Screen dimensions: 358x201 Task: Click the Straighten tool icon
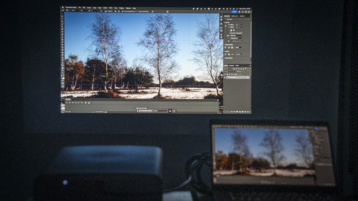(106, 11)
